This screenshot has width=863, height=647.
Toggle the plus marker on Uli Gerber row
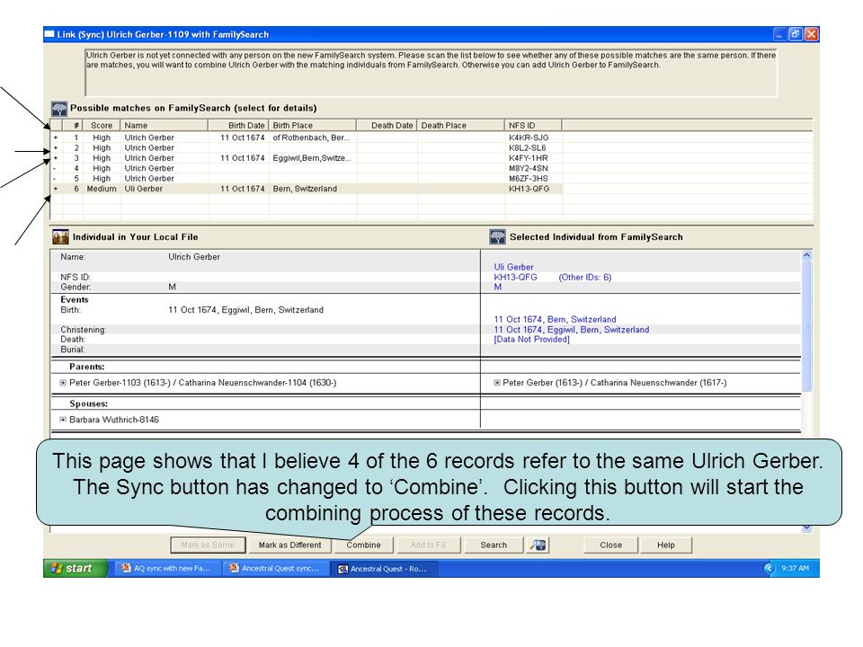56,189
